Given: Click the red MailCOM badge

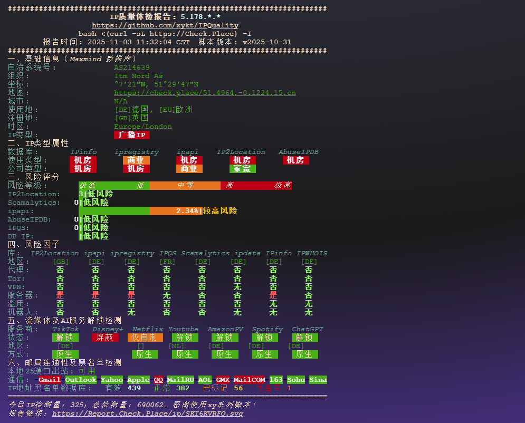Looking at the screenshot, I should coord(249,379).
